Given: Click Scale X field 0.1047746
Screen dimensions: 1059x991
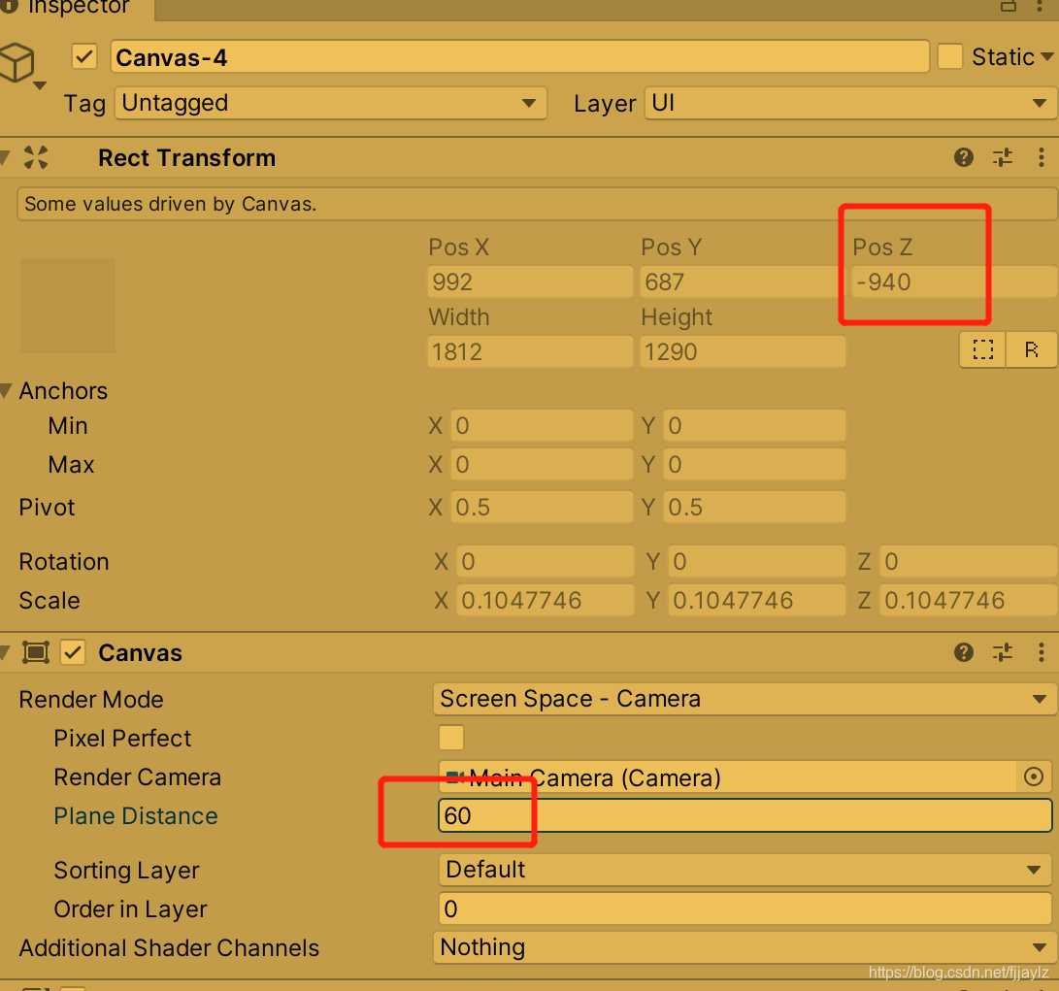Looking at the screenshot, I should [546, 601].
